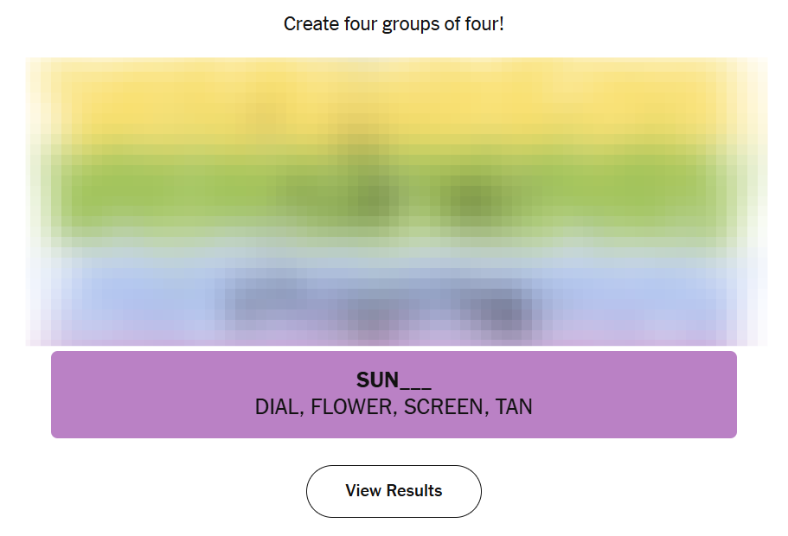Click the word DIAL in purple group

pyautogui.click(x=276, y=407)
